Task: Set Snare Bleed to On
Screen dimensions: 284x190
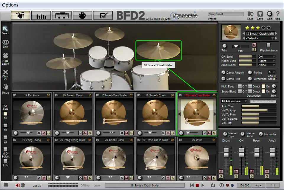Action: point(263,91)
